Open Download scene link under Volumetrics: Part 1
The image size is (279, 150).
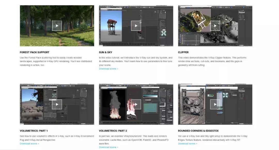[x=29, y=144]
